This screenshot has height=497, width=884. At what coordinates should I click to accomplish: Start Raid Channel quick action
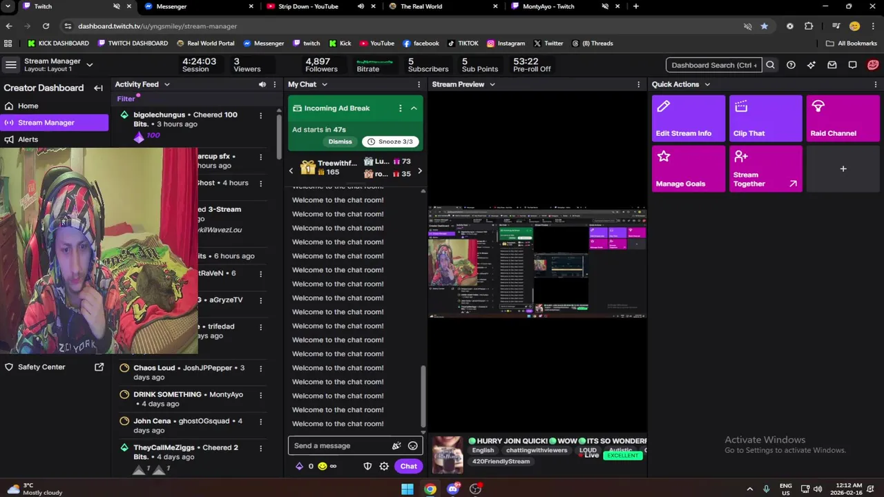click(843, 119)
